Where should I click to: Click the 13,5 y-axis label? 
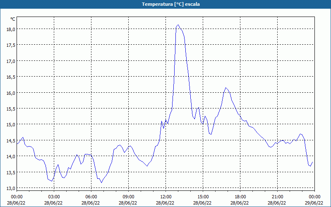coord(11,173)
